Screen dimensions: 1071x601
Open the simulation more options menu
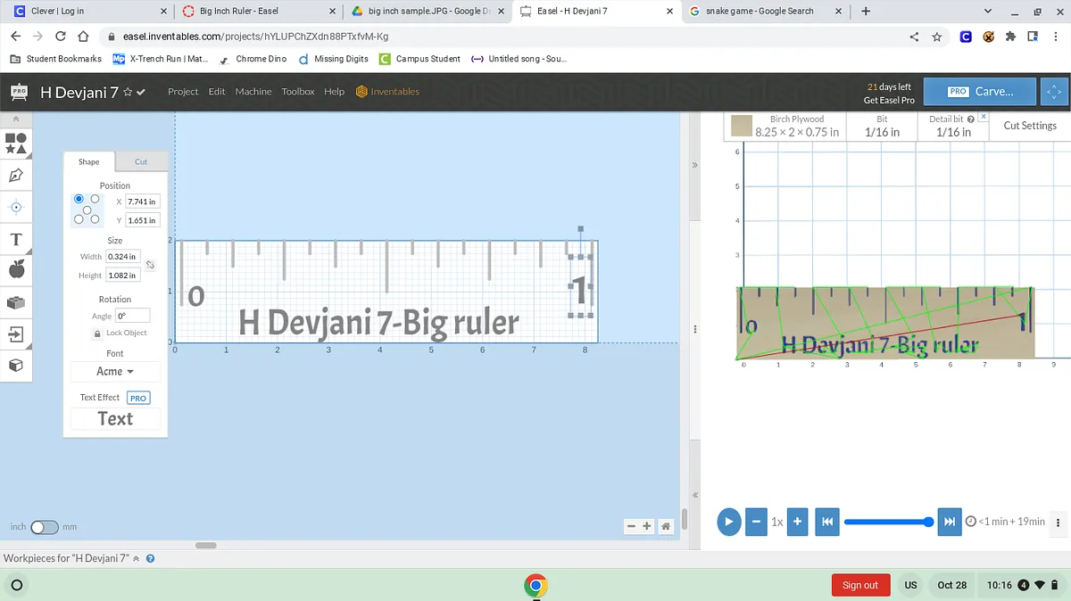1059,522
